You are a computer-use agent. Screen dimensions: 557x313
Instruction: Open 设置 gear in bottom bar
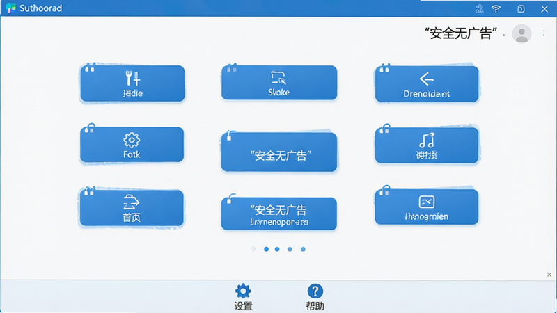click(x=243, y=297)
